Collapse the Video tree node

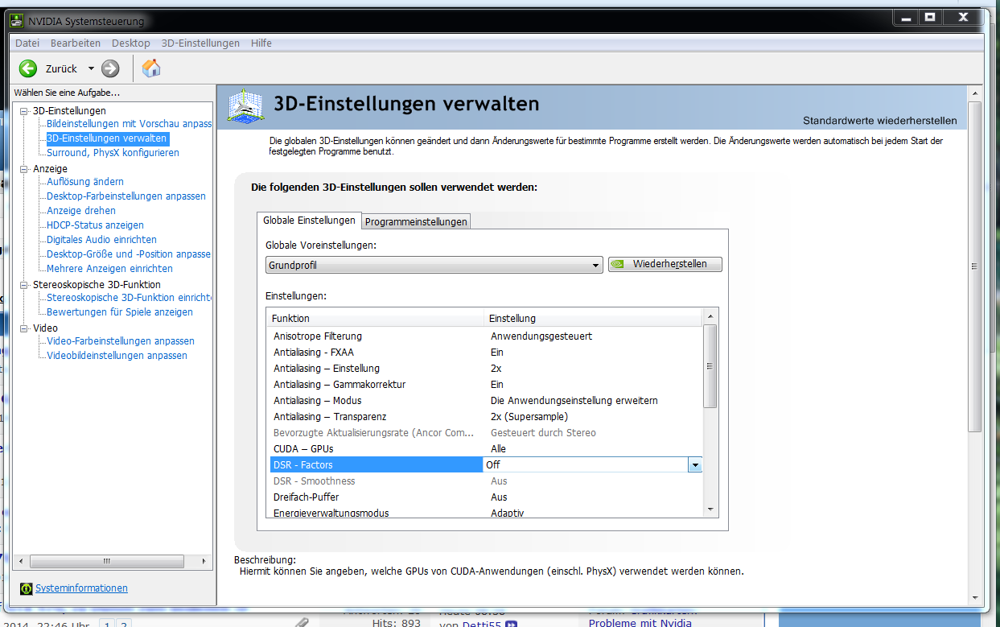pyautogui.click(x=24, y=328)
